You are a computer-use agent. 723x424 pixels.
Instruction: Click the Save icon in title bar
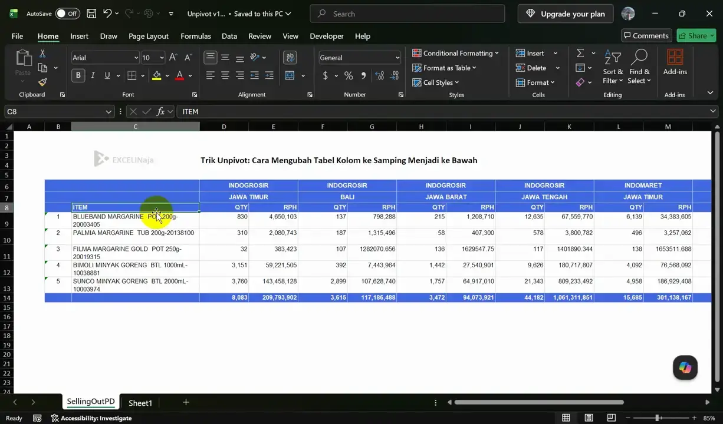pyautogui.click(x=91, y=13)
